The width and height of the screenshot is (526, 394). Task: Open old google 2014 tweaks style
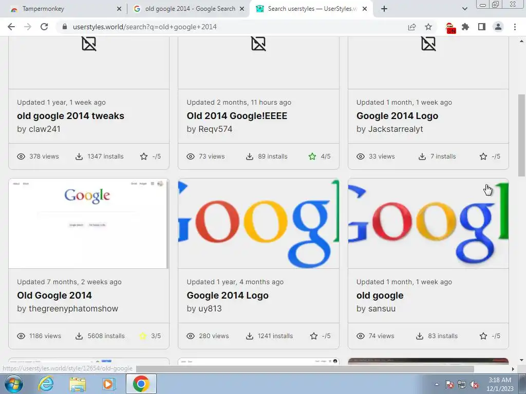tap(70, 116)
